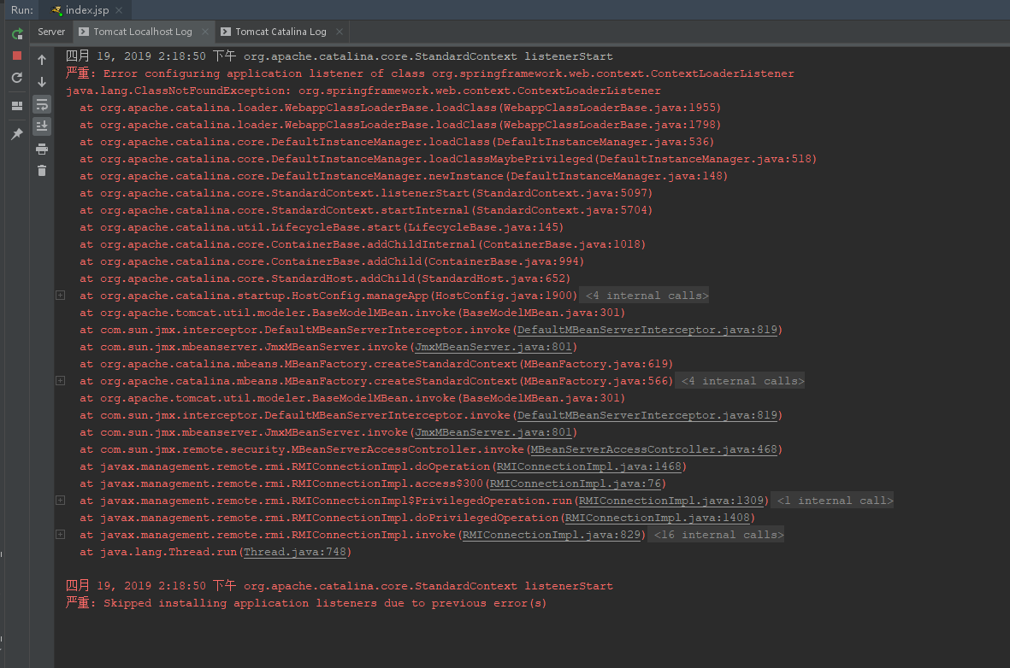Click the StandardContext.java:5097 stack line
Screen dimensions: 1010x668
point(366,193)
